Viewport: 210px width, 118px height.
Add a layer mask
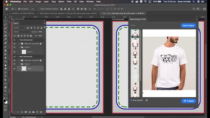(26, 112)
